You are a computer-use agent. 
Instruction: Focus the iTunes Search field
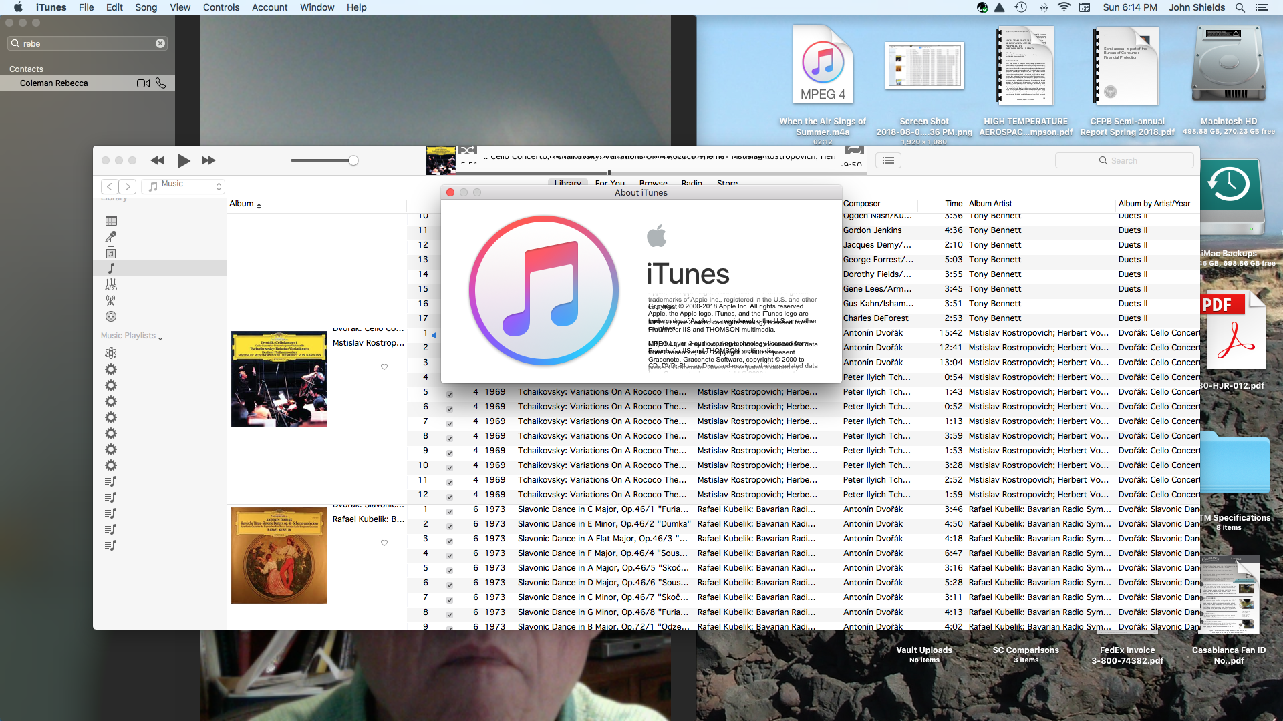click(x=1124, y=160)
